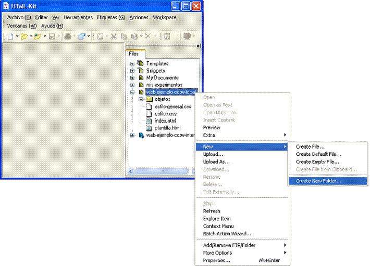370x267 pixels.
Task: Click the HTML-Kit title bar app icon
Action: tap(6, 6)
